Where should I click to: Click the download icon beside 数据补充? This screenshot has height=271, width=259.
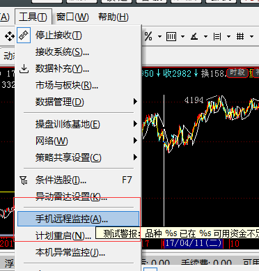(24, 69)
